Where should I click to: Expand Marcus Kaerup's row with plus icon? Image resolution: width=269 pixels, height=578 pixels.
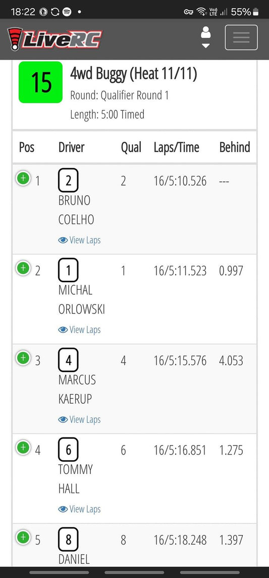point(23,358)
